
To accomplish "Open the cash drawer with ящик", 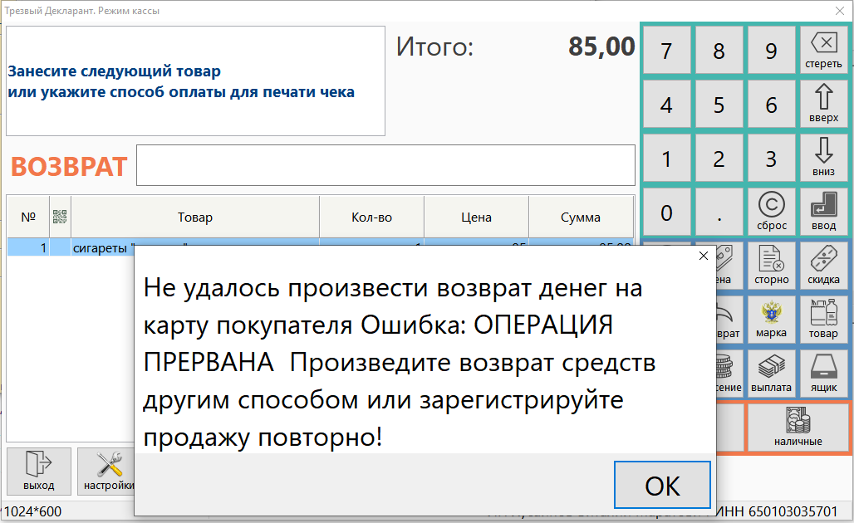I will [x=823, y=373].
